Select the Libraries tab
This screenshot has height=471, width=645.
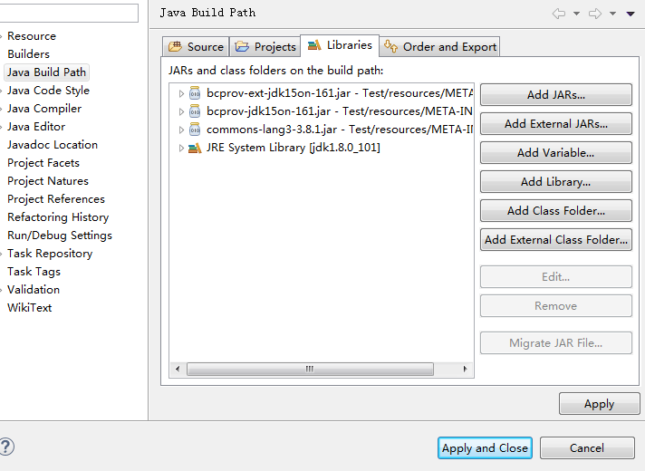tap(340, 45)
